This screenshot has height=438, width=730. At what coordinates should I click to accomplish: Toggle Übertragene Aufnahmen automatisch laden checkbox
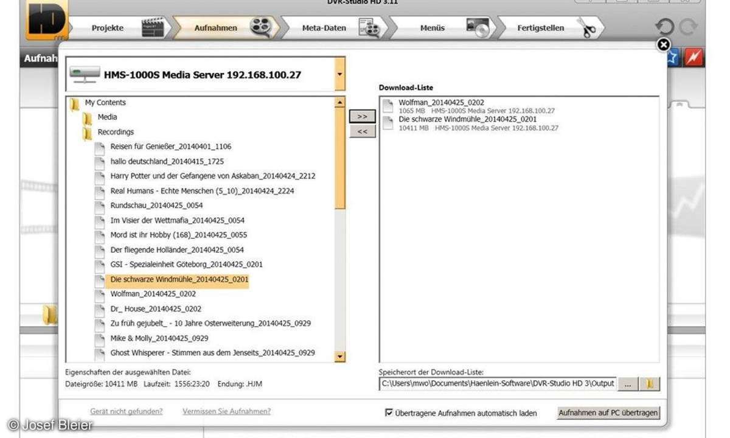pos(389,412)
